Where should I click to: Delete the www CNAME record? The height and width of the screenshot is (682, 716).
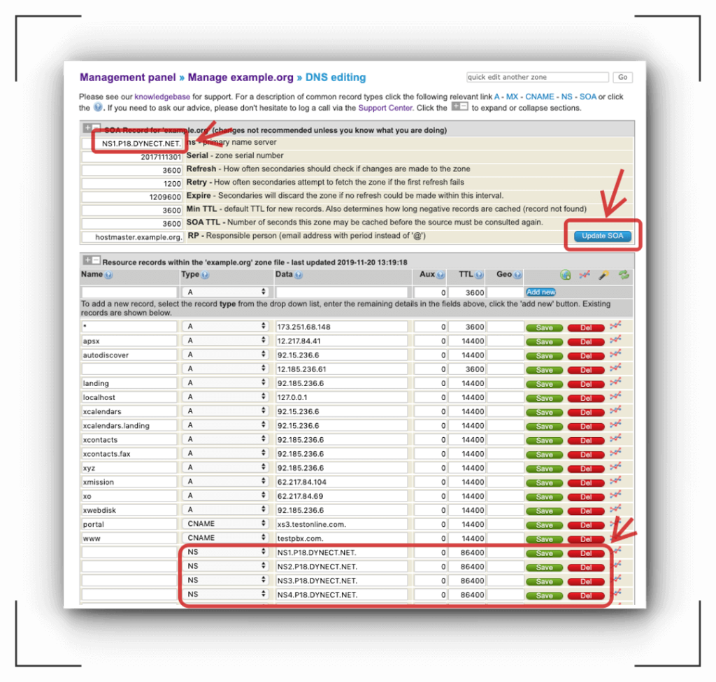click(x=586, y=539)
